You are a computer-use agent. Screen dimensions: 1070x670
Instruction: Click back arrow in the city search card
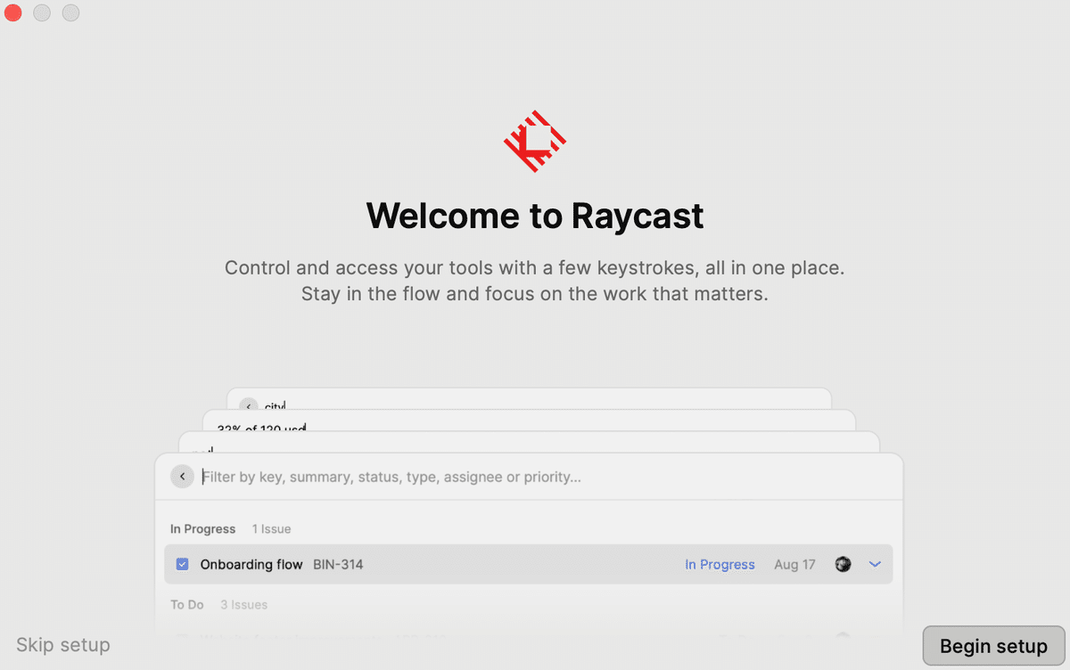point(249,405)
